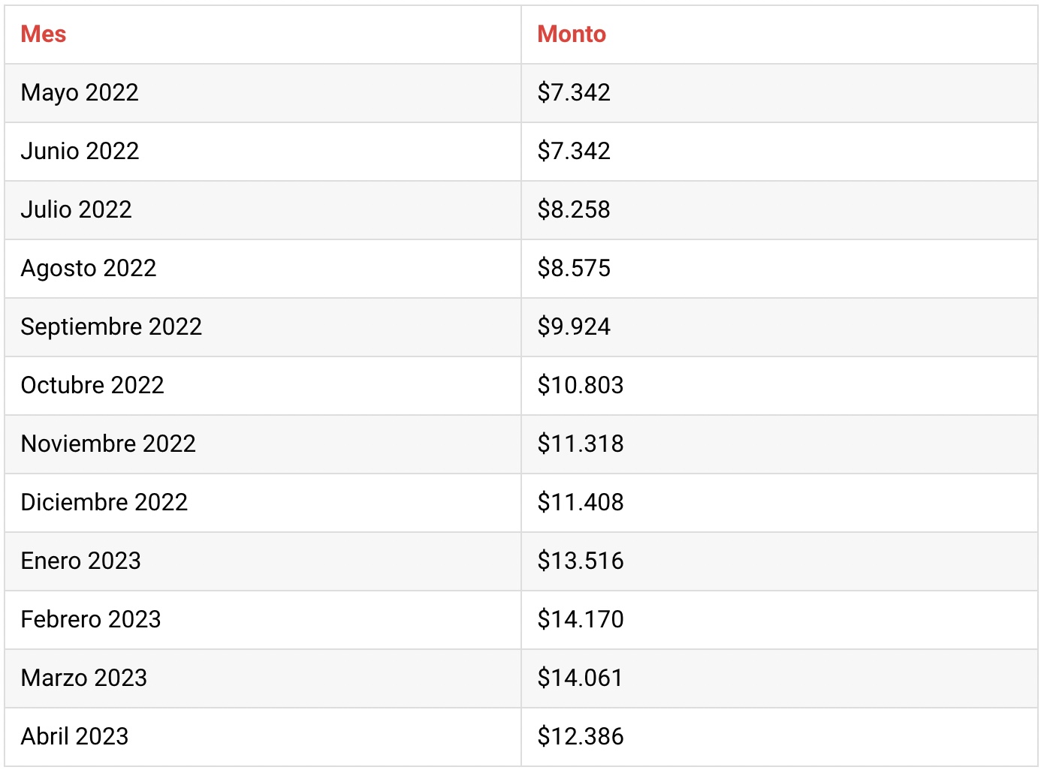This screenshot has width=1044, height=773.
Task: Click the $14.170 amount value
Action: tap(581, 619)
